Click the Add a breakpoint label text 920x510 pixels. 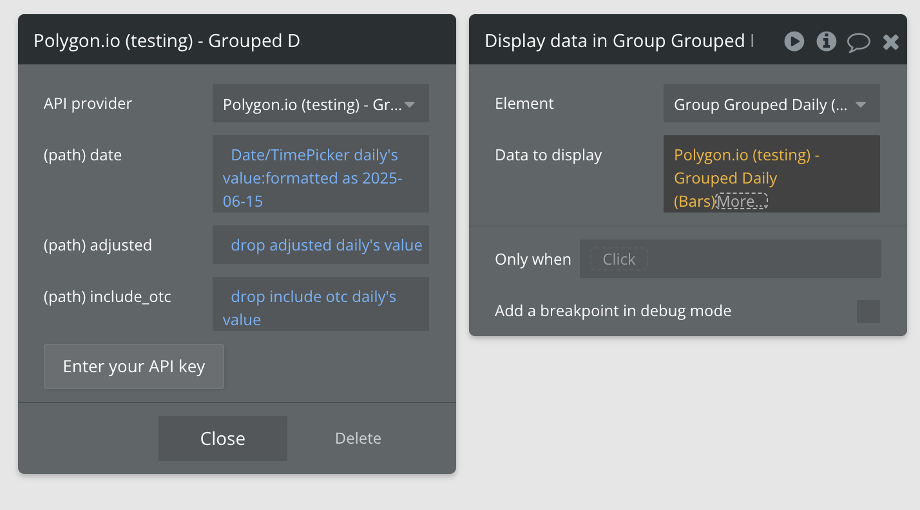point(613,312)
